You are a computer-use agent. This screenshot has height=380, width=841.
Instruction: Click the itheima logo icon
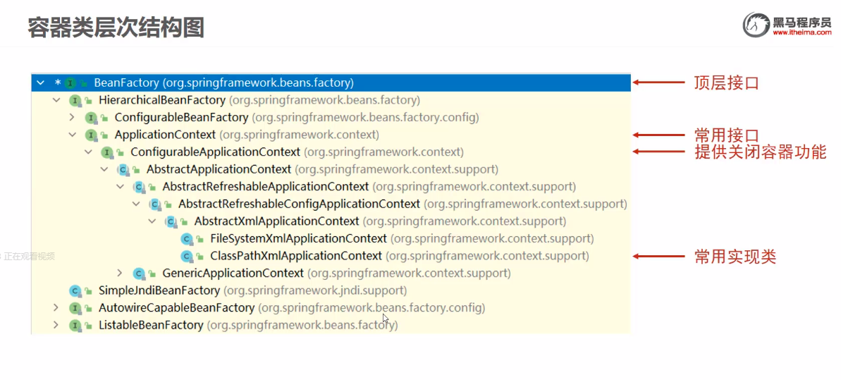[756, 25]
